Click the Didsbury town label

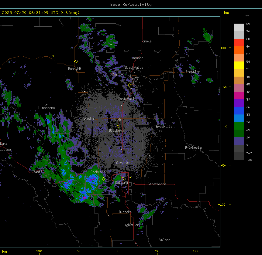point(116,131)
